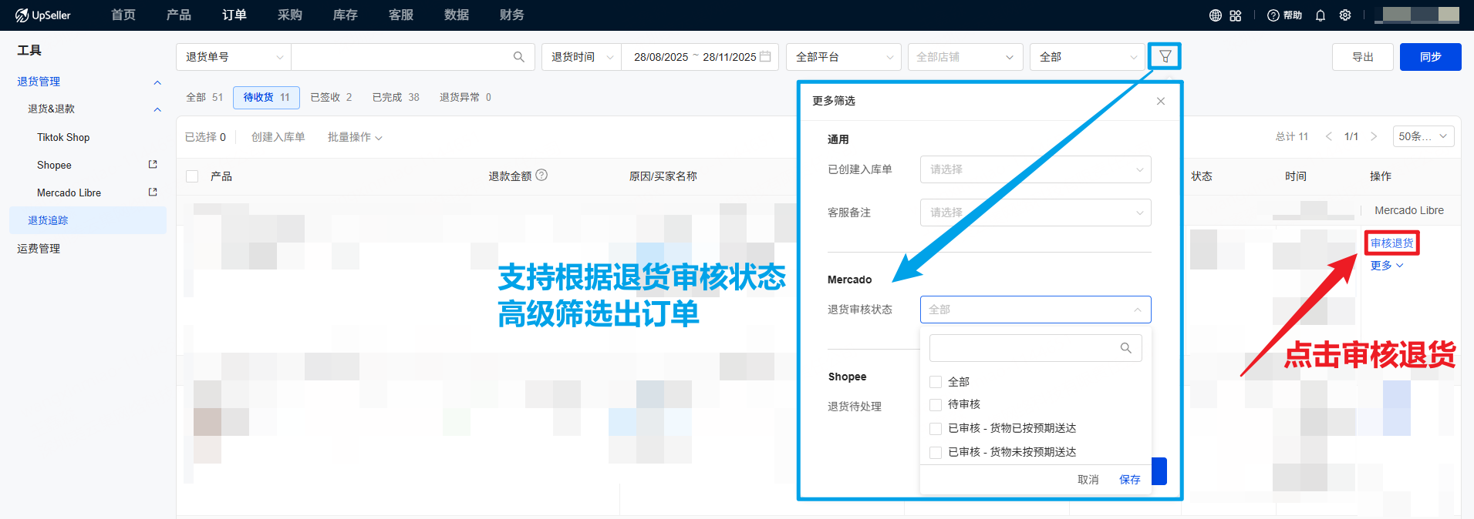Screen dimensions: 1474x519
Task: Open the 订单 top menu
Action: (x=234, y=15)
